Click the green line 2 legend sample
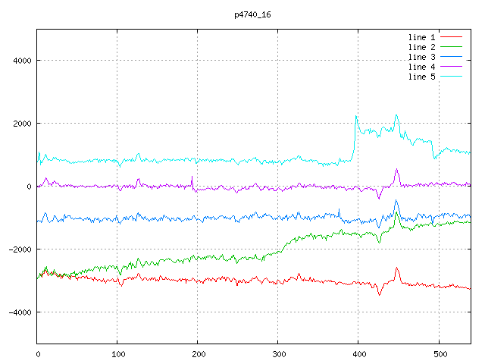 point(451,47)
